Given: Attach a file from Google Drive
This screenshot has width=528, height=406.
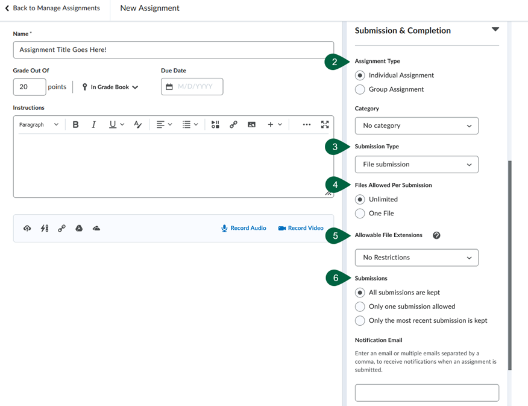Looking at the screenshot, I should (79, 228).
